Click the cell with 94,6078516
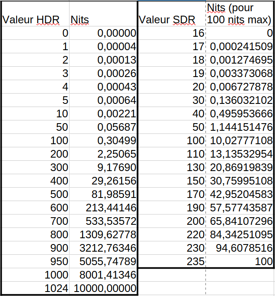This screenshot has width=275, height=296. (240, 248)
